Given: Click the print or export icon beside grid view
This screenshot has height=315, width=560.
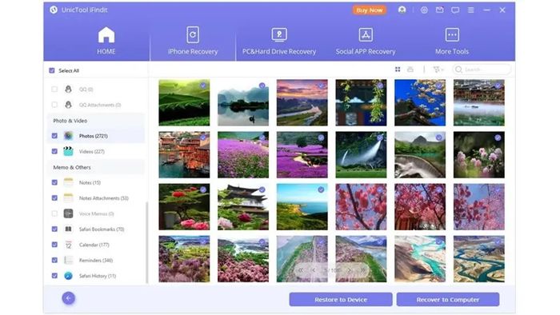Looking at the screenshot, I should tap(410, 70).
